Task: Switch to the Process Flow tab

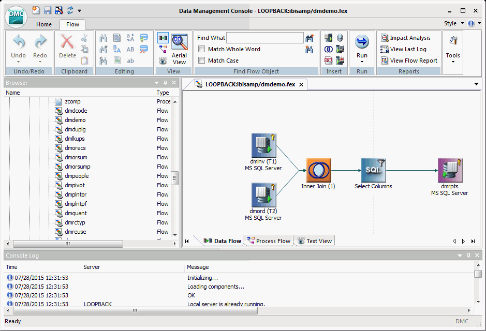Action: (x=269, y=241)
